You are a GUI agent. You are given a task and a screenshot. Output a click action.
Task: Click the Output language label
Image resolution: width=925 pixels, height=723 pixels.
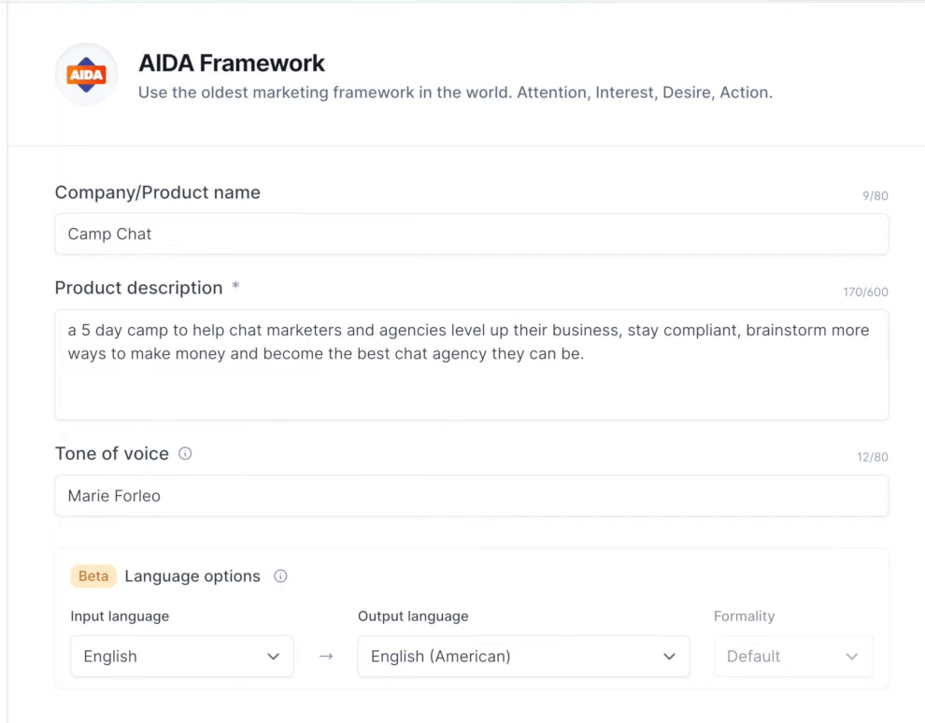[x=413, y=617]
